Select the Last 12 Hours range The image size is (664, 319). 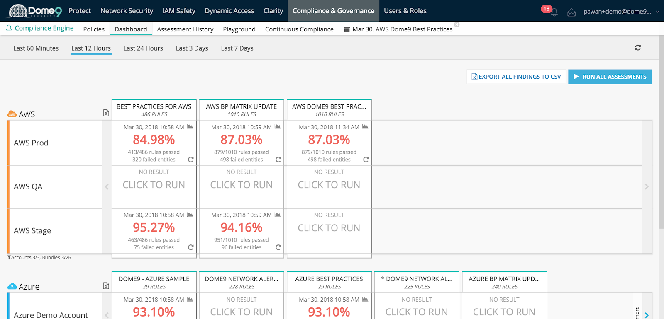click(91, 48)
